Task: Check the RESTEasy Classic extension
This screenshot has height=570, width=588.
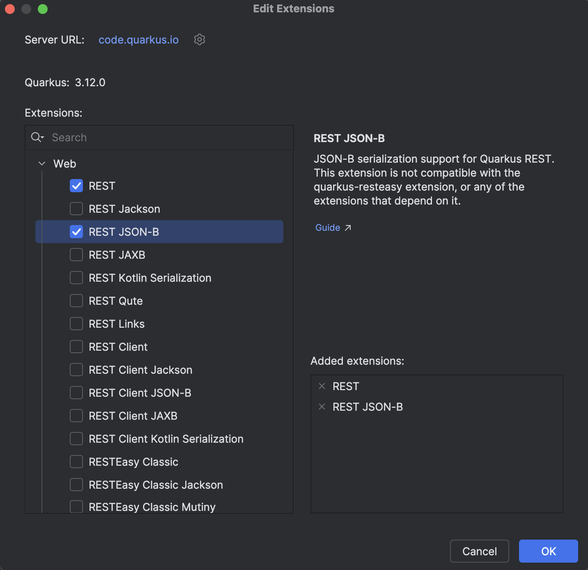Action: [76, 462]
